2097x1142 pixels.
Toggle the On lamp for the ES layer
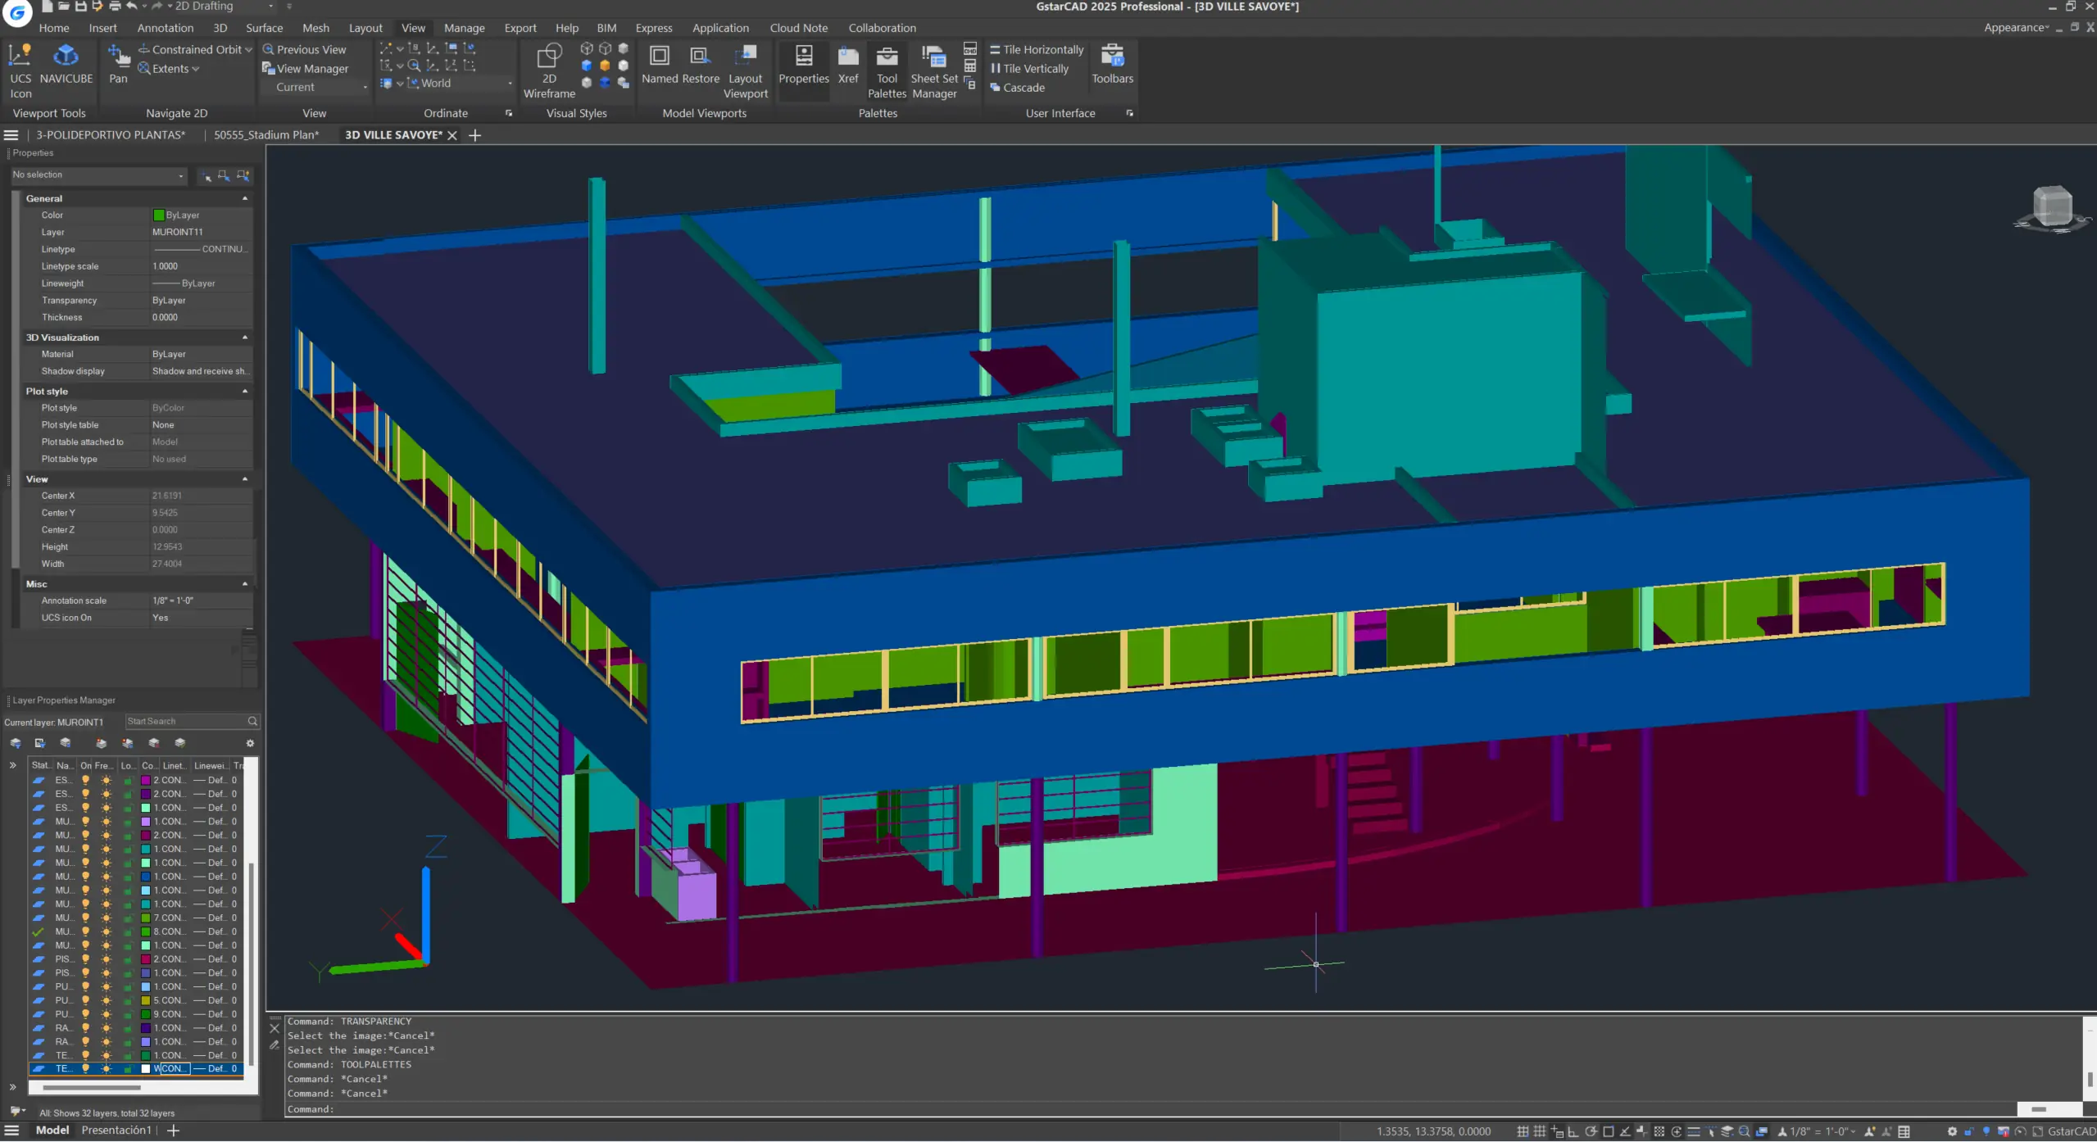pyautogui.click(x=86, y=780)
